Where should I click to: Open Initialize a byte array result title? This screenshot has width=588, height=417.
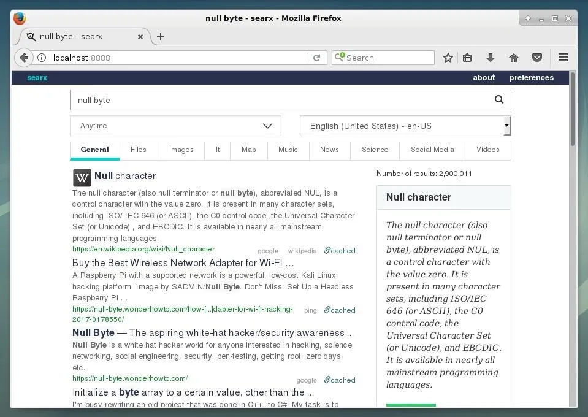[x=193, y=392]
